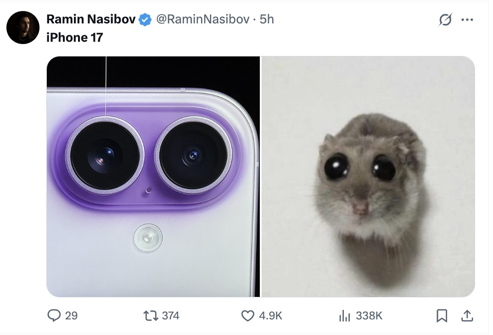Click the blue verified badge
This screenshot has height=335, width=493.
point(146,19)
